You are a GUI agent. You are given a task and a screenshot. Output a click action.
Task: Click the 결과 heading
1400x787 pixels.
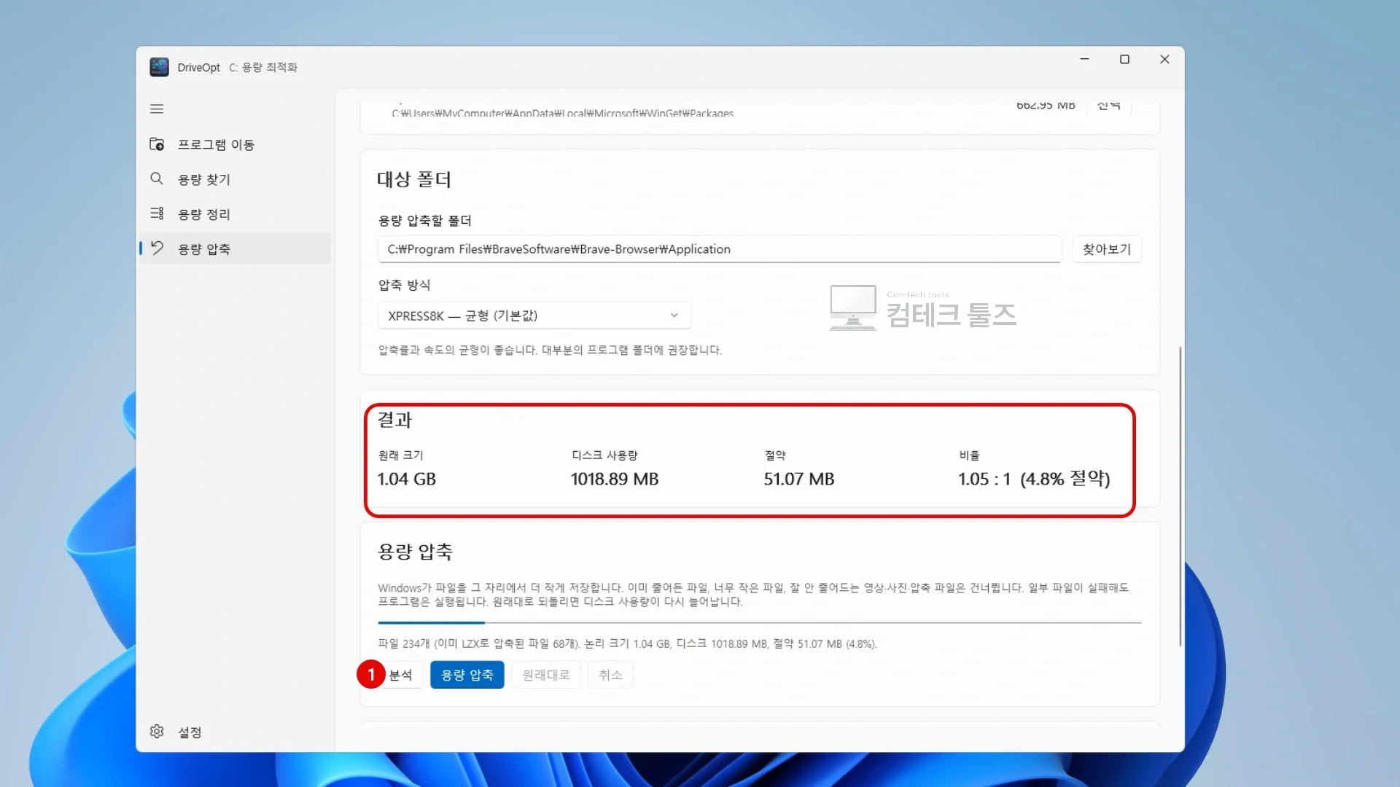click(x=394, y=420)
